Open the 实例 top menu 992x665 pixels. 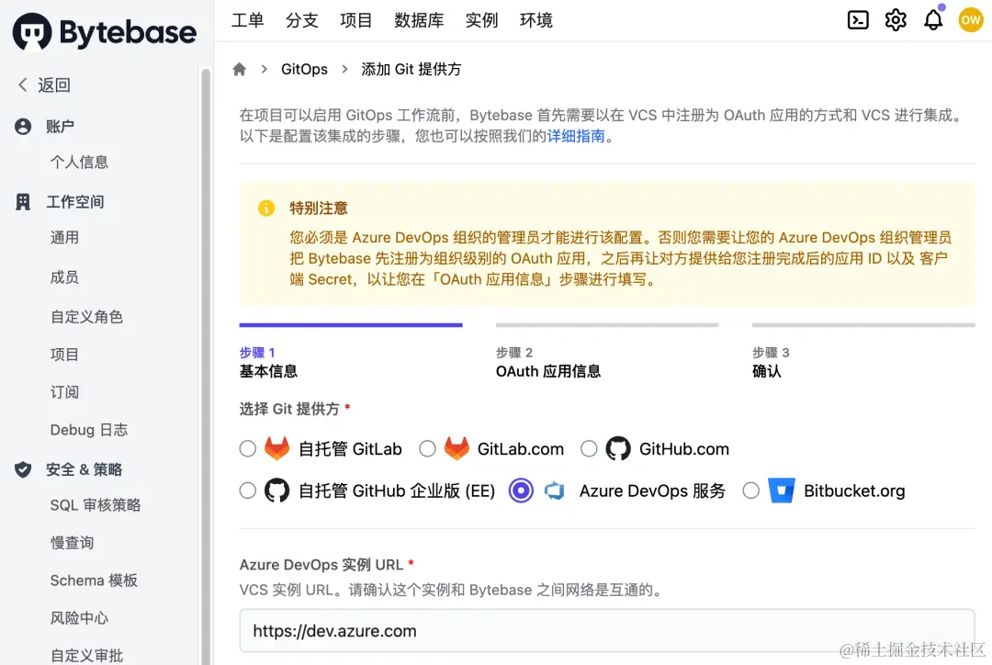point(481,20)
